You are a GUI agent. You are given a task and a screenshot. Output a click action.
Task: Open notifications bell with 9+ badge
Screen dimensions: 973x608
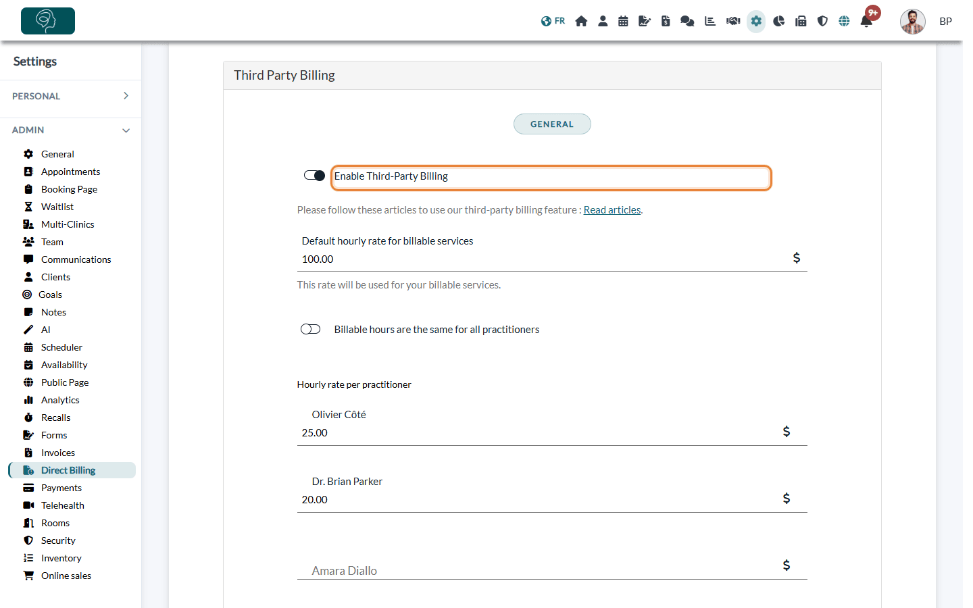(x=867, y=21)
